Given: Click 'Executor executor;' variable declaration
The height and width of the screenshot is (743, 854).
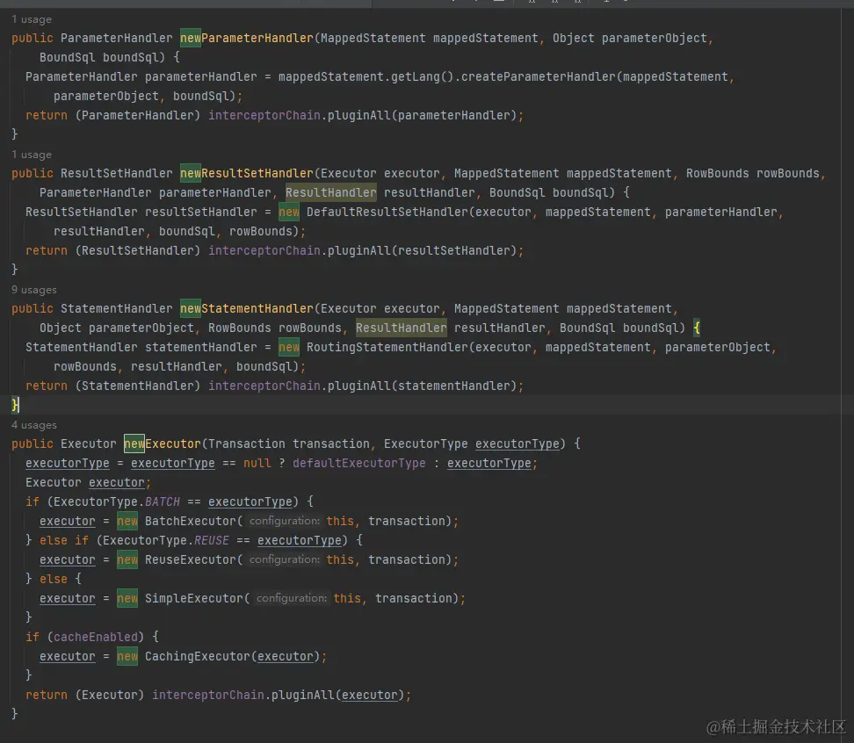Looking at the screenshot, I should (x=88, y=482).
